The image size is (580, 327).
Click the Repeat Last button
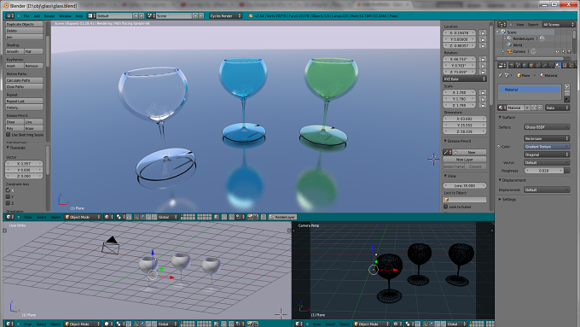(x=25, y=101)
